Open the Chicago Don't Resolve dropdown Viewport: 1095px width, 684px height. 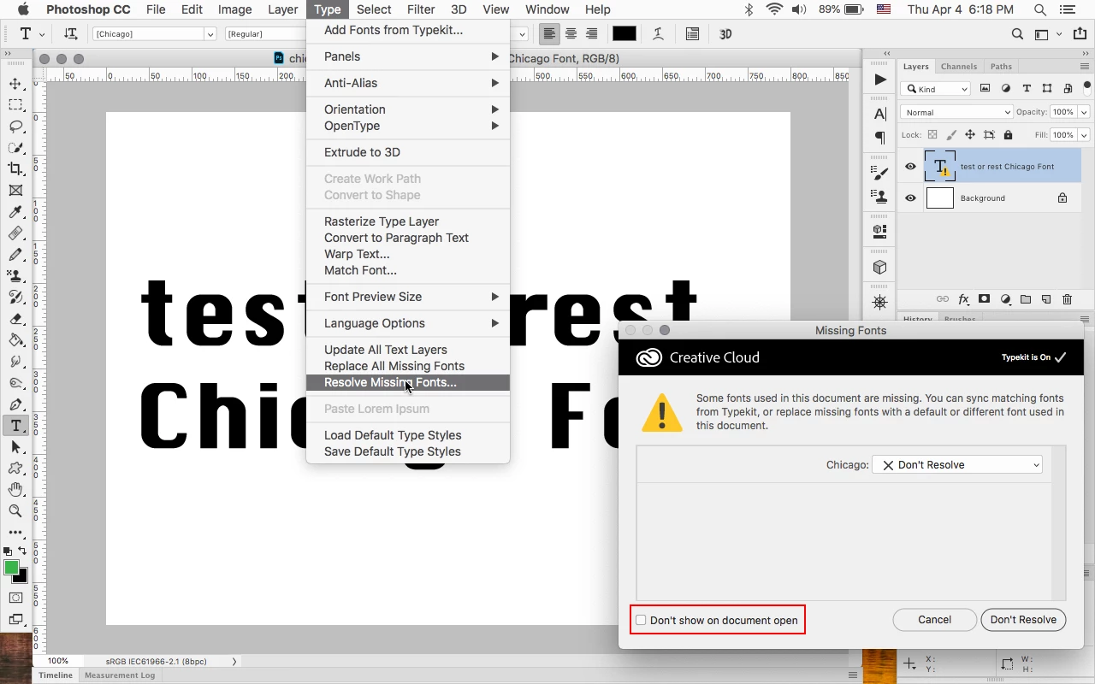pos(957,465)
